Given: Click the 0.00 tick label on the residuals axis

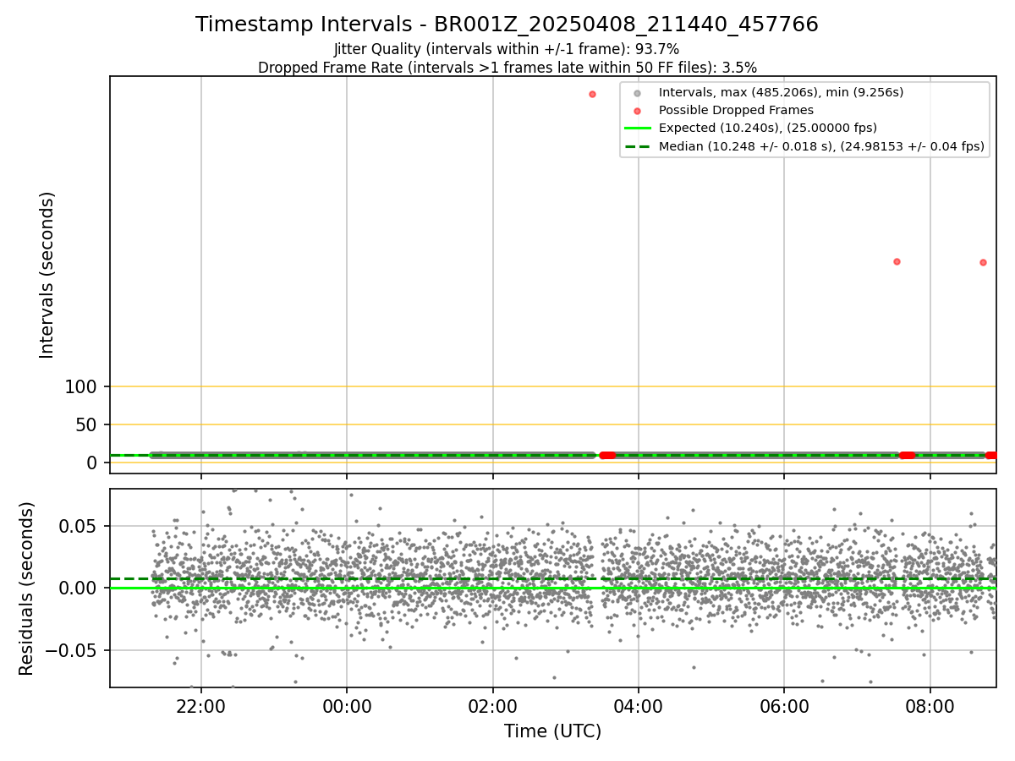Looking at the screenshot, I should (80, 588).
